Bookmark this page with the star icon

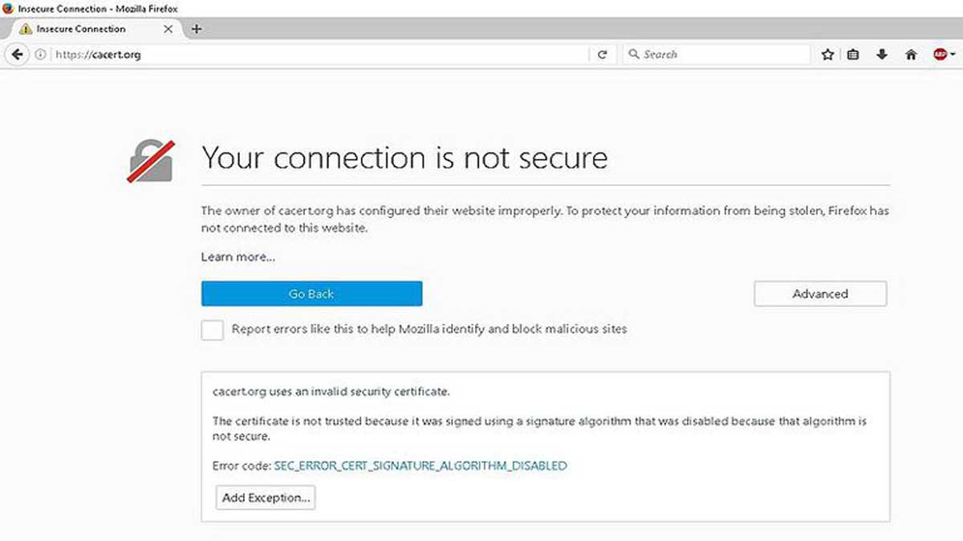pos(827,55)
